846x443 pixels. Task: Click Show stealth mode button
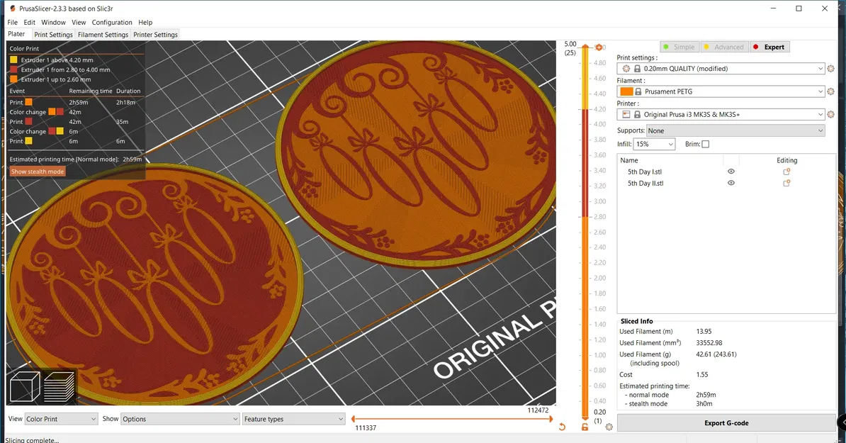pos(38,172)
